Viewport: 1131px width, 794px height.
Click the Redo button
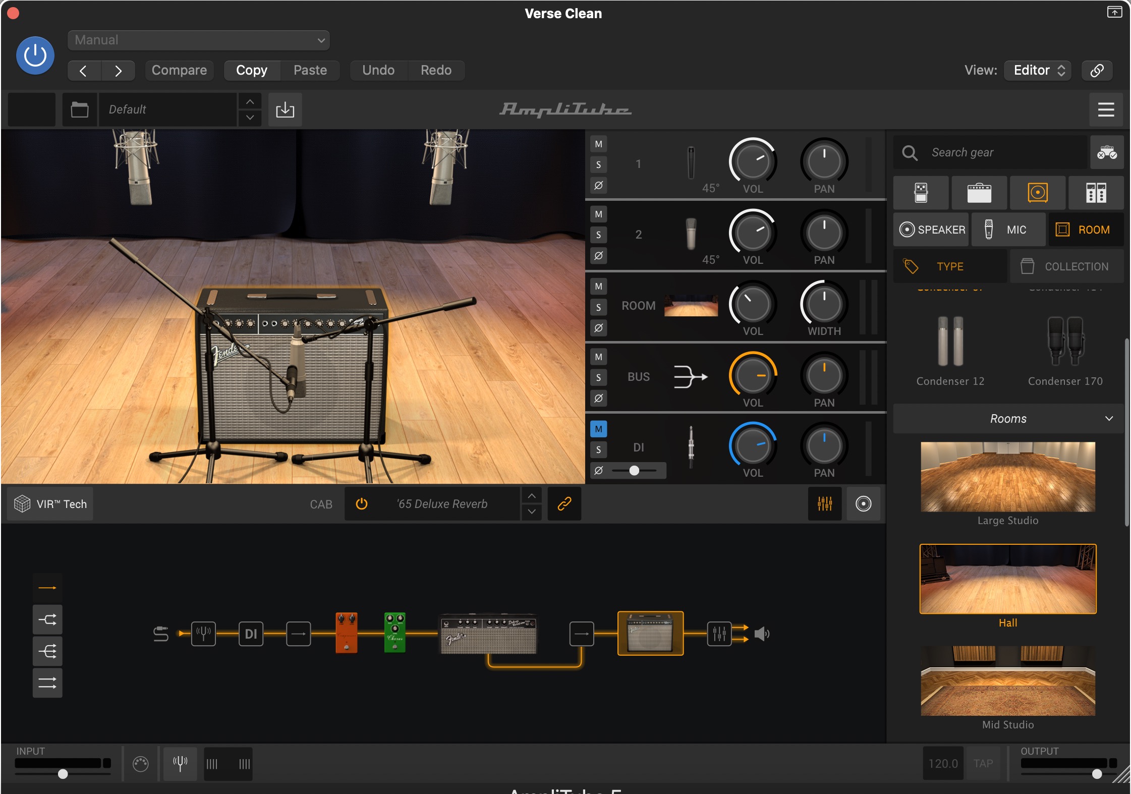pos(436,70)
